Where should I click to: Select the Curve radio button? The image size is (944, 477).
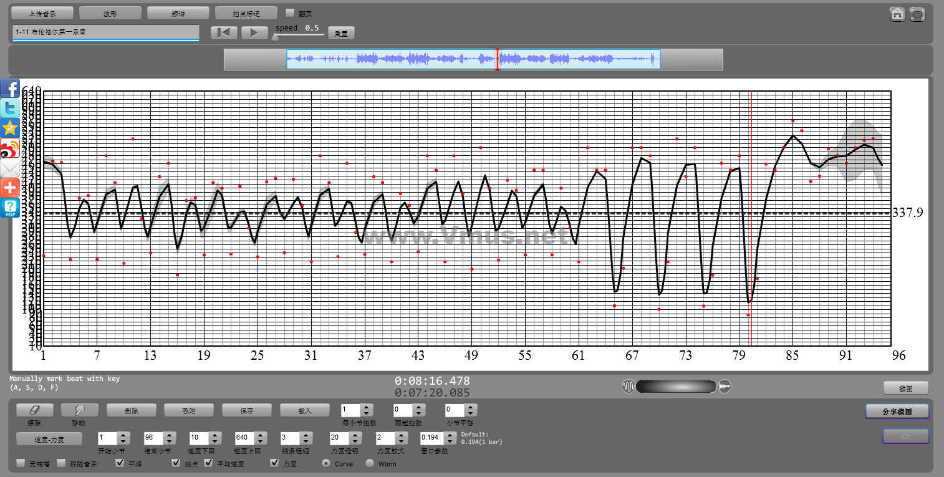coord(326,463)
